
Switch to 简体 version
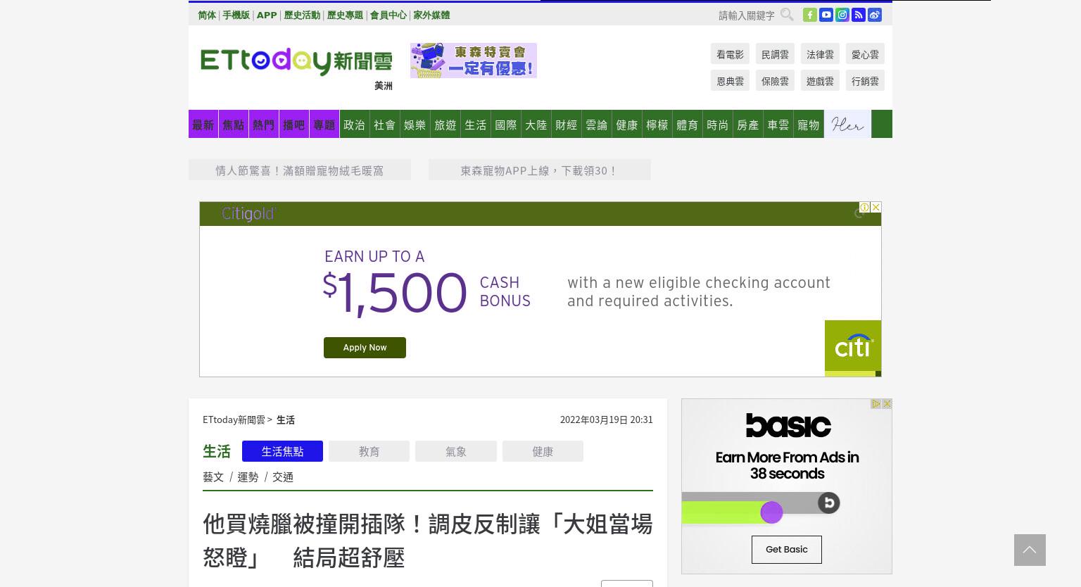click(x=207, y=15)
